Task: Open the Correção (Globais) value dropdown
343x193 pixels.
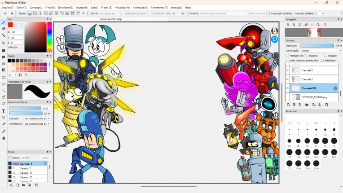Action: (x=320, y=13)
